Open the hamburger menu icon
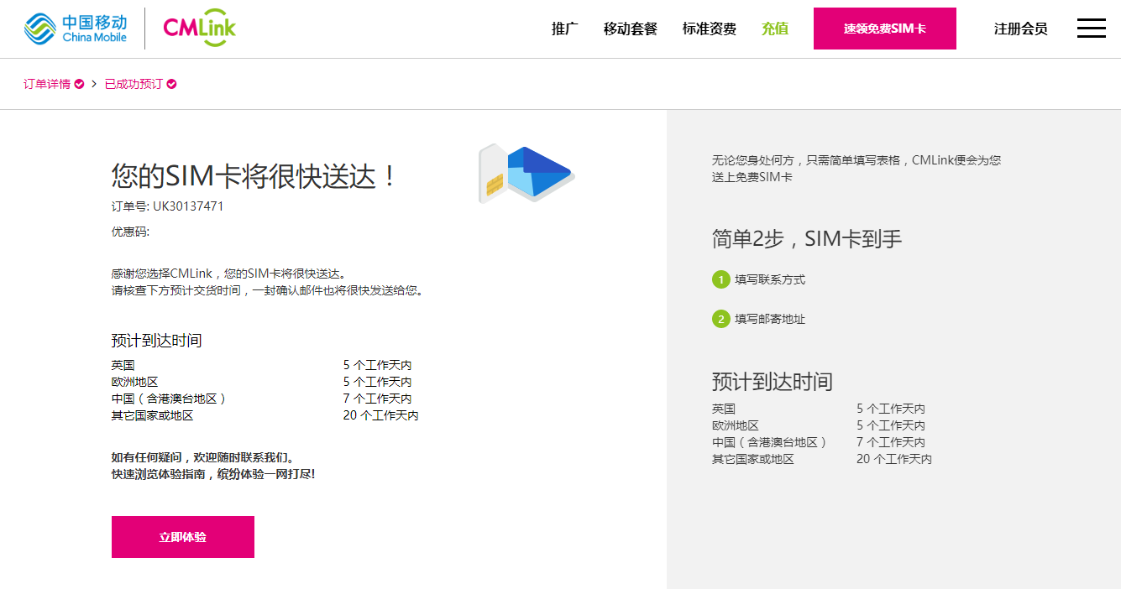This screenshot has width=1121, height=589. pos(1092,29)
